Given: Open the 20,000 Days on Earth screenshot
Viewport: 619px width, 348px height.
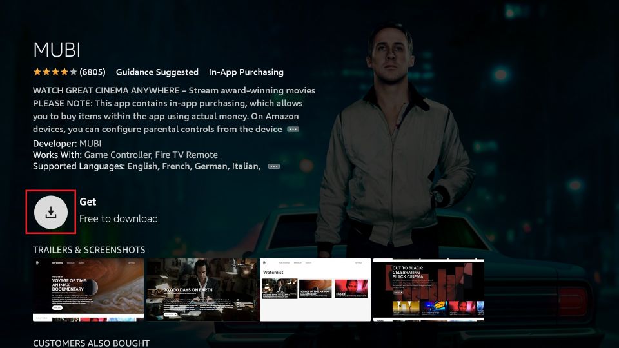Looking at the screenshot, I should coord(202,289).
